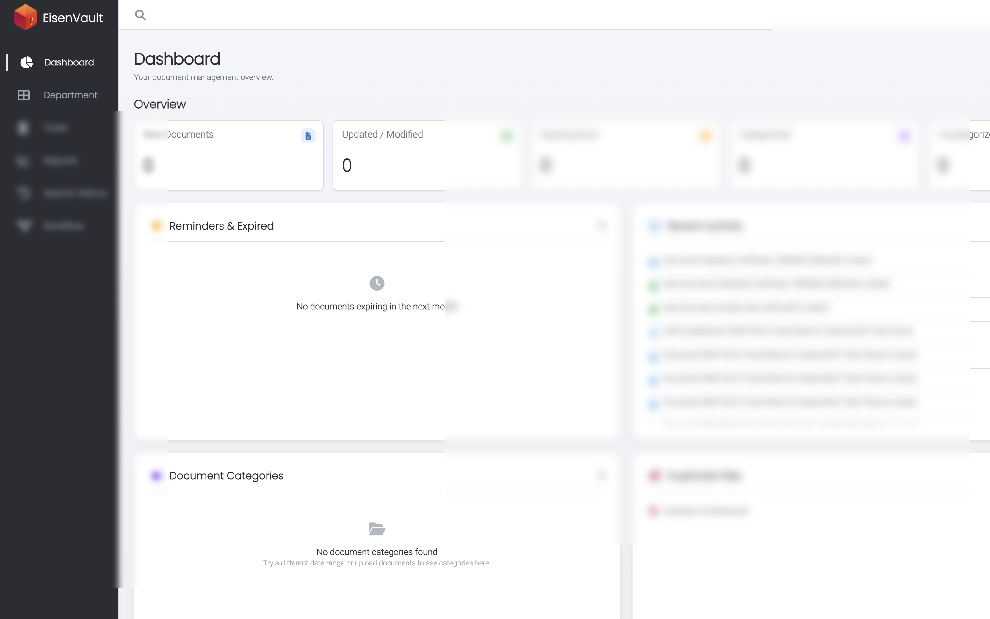Image resolution: width=990 pixels, height=619 pixels.
Task: Click the Dashboard page title
Action: pos(177,59)
